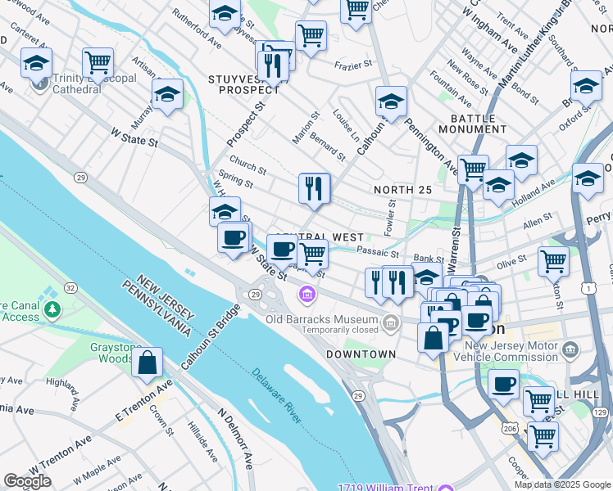Open the green park pin for Canal Access

click(x=52, y=310)
